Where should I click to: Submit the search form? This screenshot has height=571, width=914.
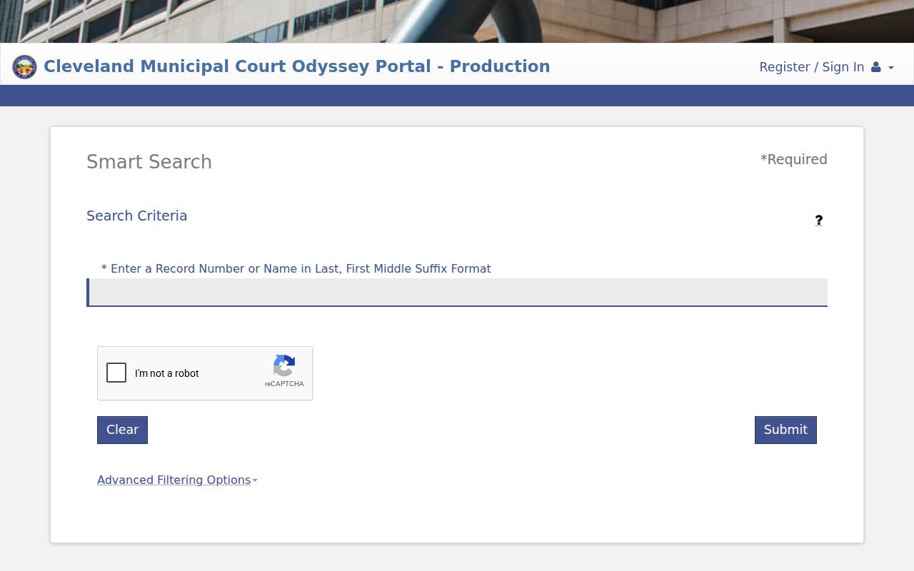(785, 430)
